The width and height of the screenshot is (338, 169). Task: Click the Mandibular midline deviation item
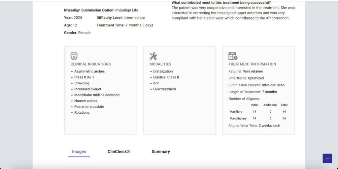coord(97,95)
